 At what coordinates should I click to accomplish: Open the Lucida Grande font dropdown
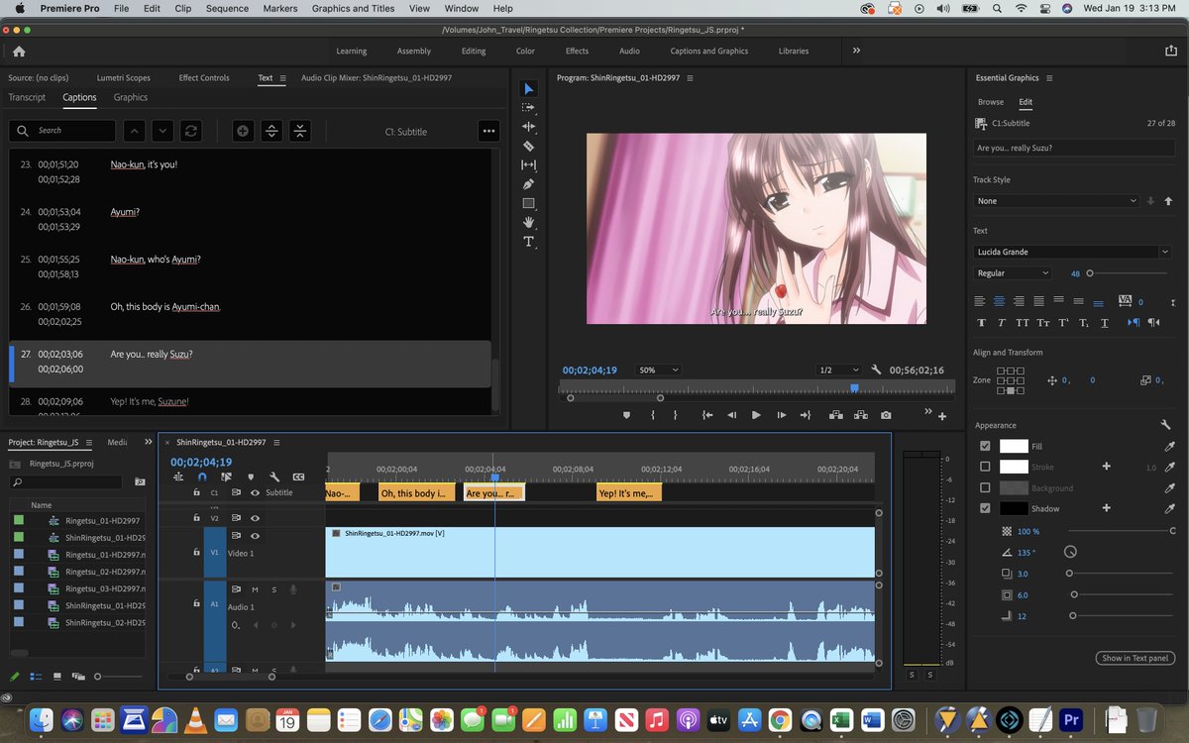point(1073,252)
